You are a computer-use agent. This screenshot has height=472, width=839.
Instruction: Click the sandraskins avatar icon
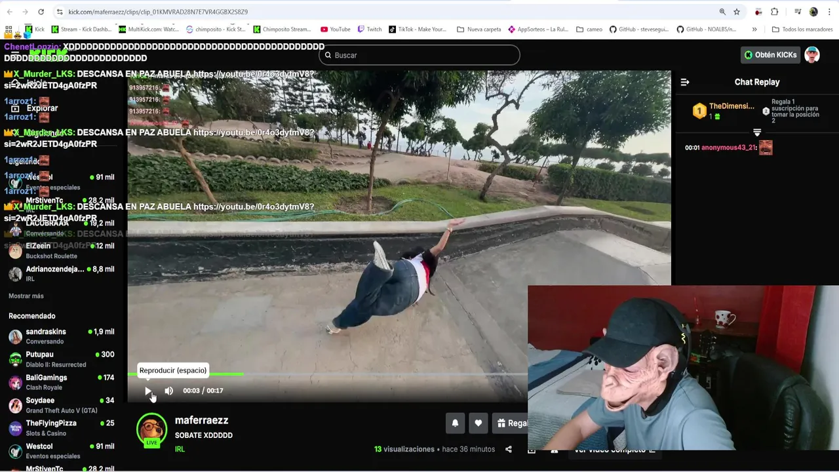(15, 337)
